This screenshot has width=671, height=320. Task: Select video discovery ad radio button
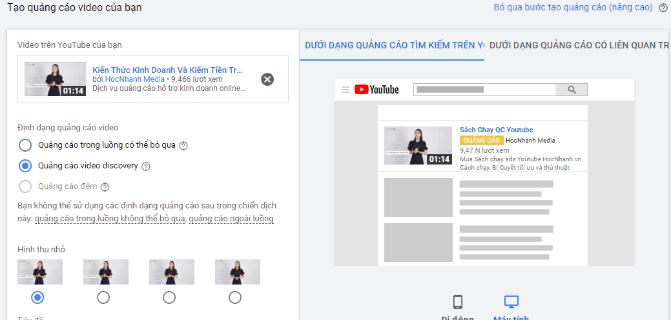[25, 166]
